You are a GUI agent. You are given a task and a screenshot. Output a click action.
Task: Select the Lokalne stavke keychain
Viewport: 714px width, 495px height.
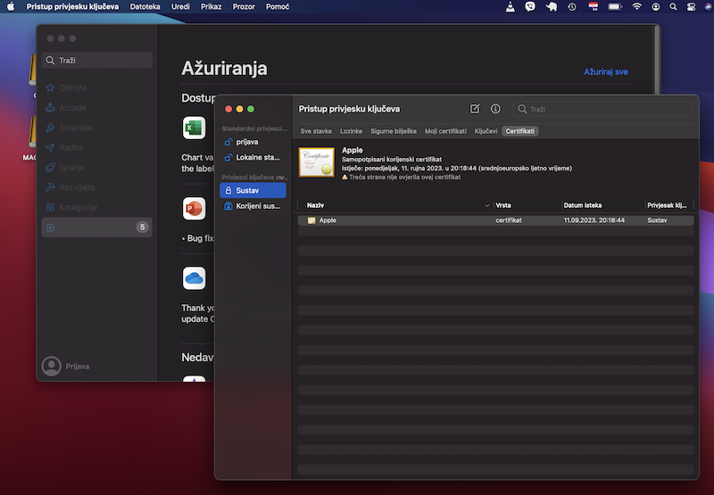pyautogui.click(x=253, y=157)
